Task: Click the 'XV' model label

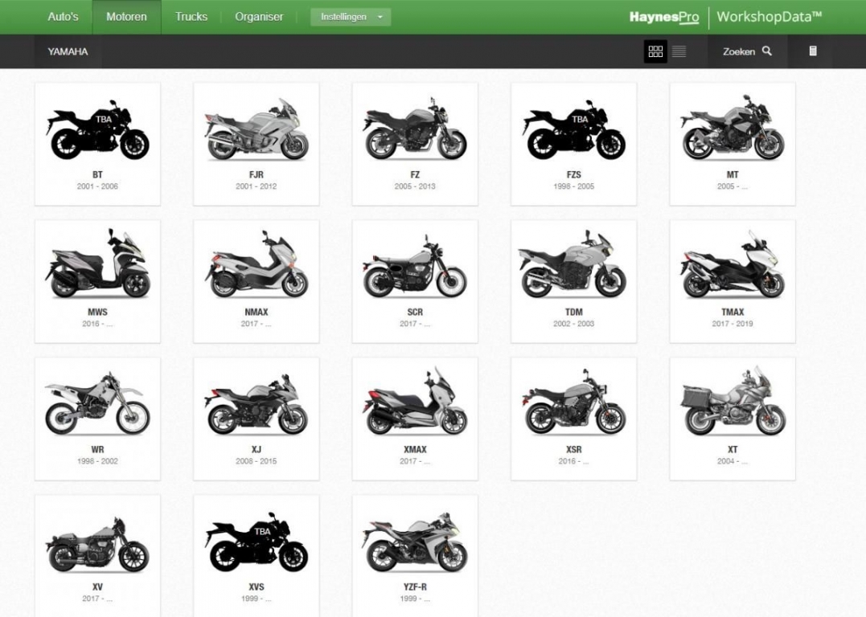Action: (x=97, y=586)
